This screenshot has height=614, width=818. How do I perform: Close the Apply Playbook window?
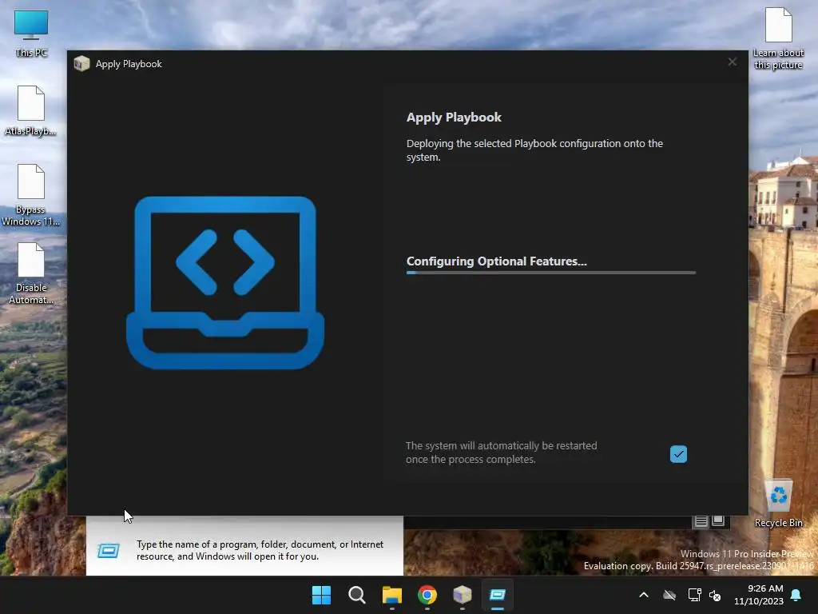point(732,62)
